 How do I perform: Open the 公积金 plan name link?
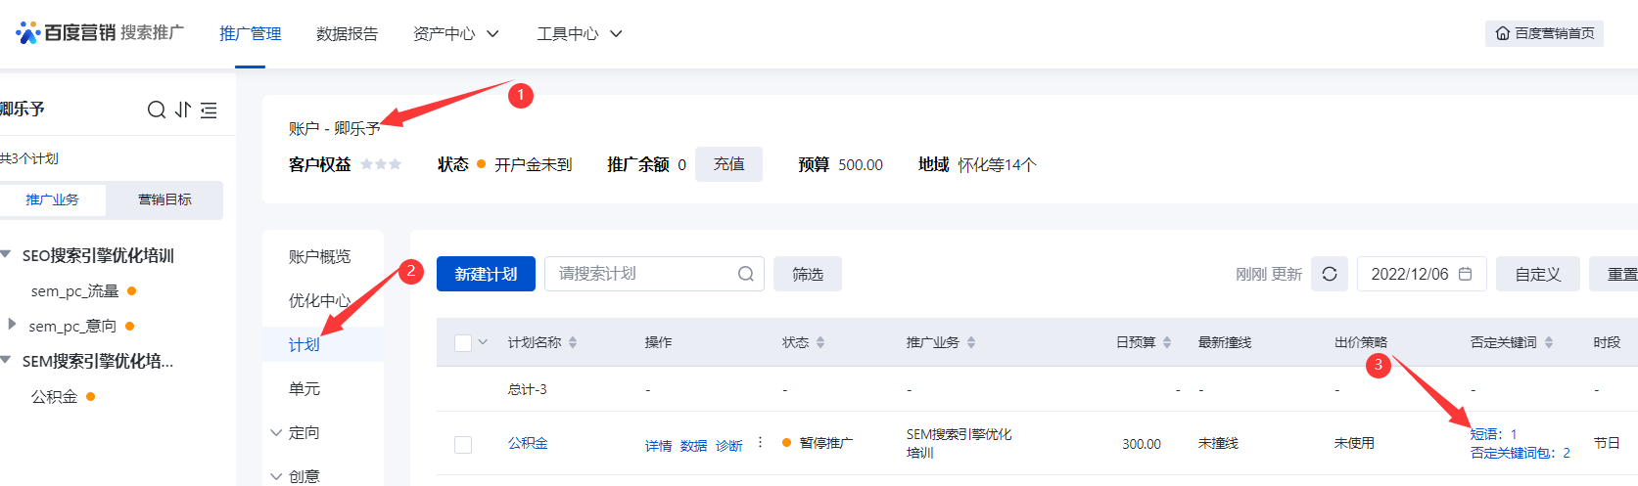click(x=528, y=443)
